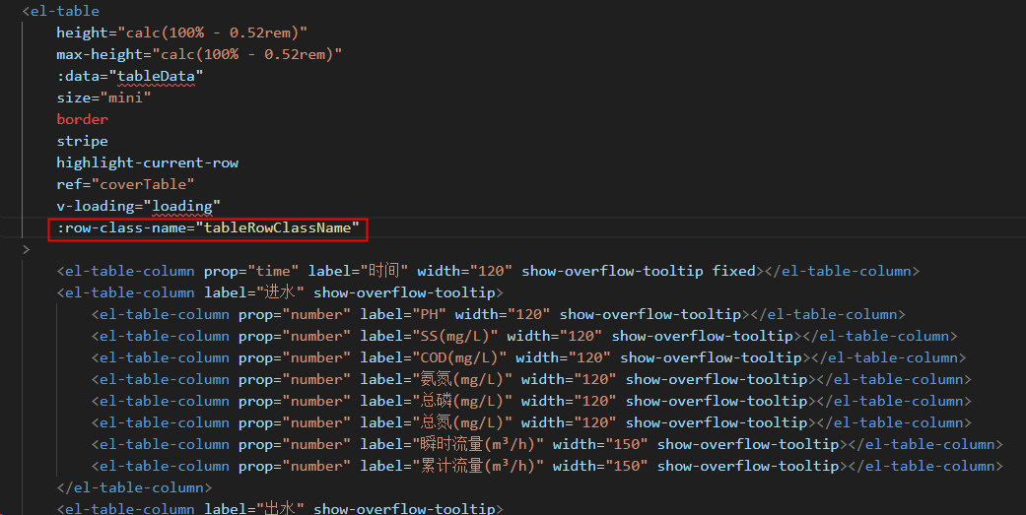Screen dimensions: 1026x515
Task: Click the stripe attribute
Action: point(82,141)
